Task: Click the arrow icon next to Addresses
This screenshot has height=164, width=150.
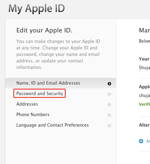Action: pos(109,105)
